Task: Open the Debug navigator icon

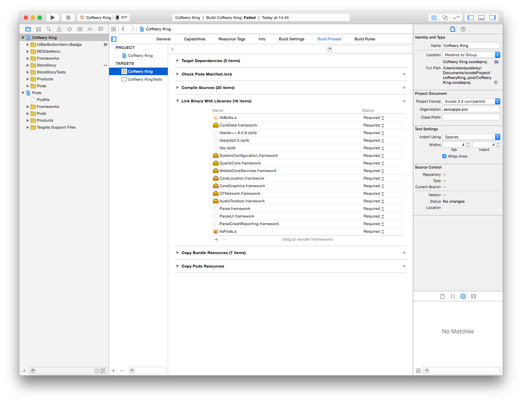Action: (80, 29)
